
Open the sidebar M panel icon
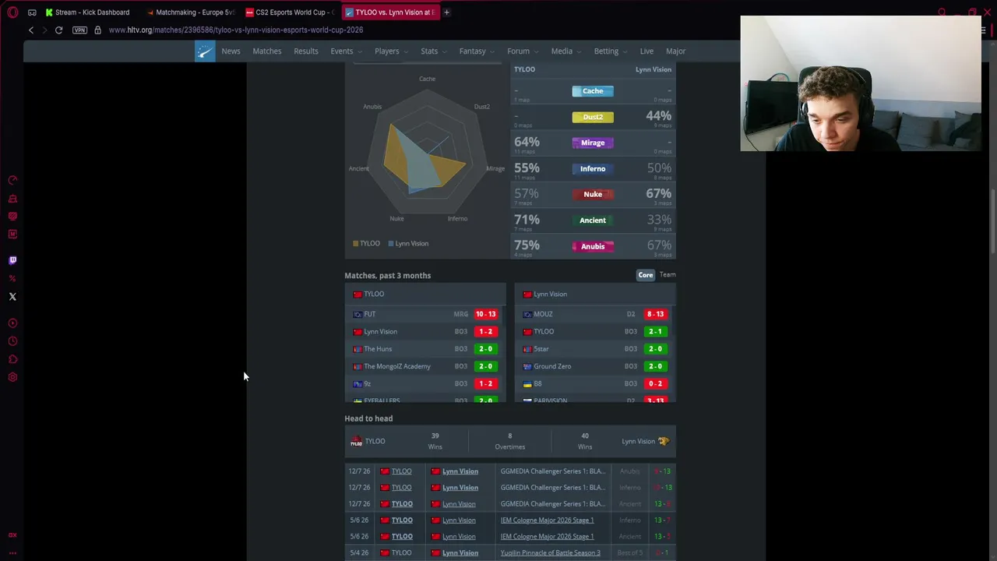pyautogui.click(x=12, y=235)
